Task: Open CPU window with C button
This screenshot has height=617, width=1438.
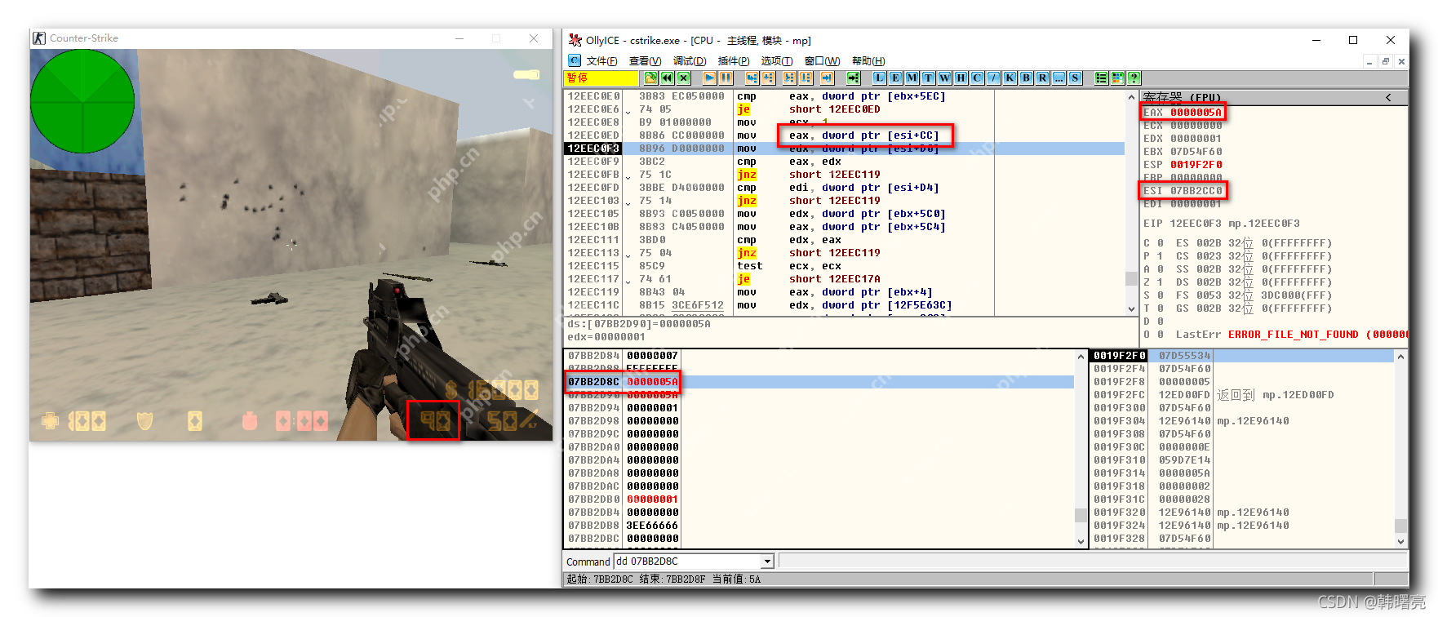Action: [977, 78]
